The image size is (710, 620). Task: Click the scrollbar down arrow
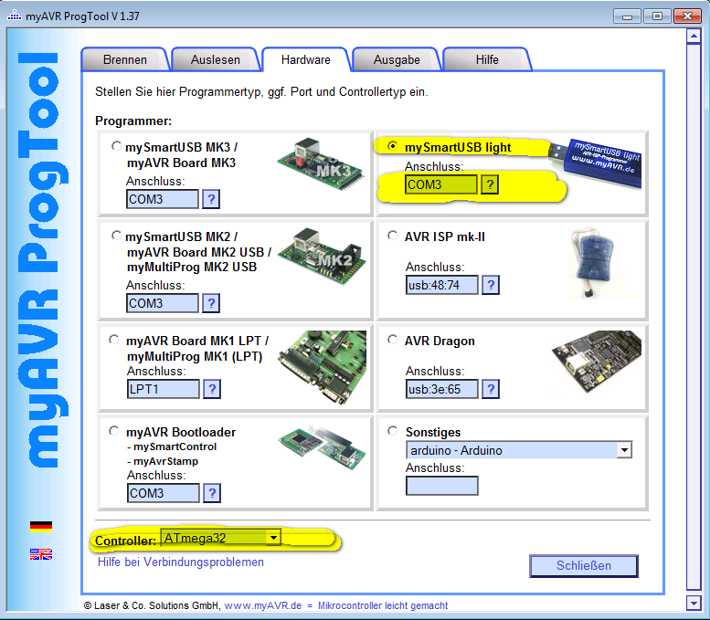coord(694,604)
